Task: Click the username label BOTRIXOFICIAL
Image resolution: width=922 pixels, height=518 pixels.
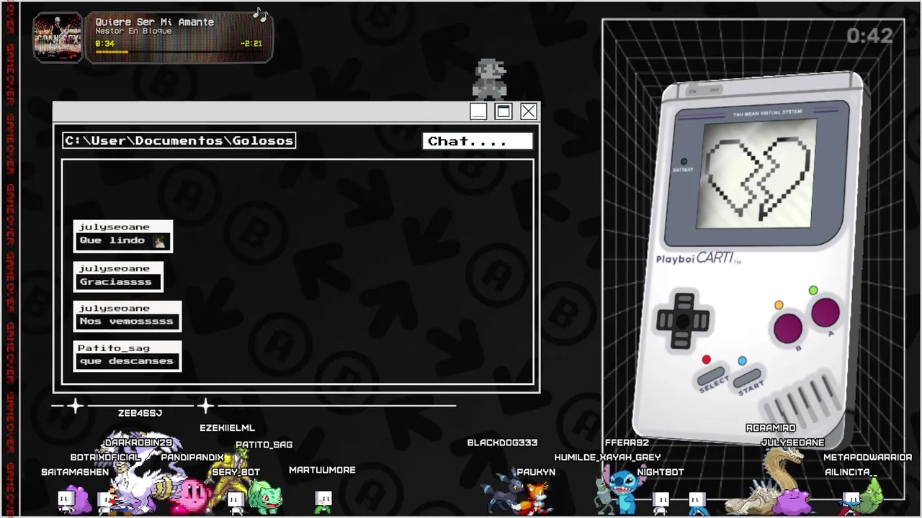Action: [105, 457]
